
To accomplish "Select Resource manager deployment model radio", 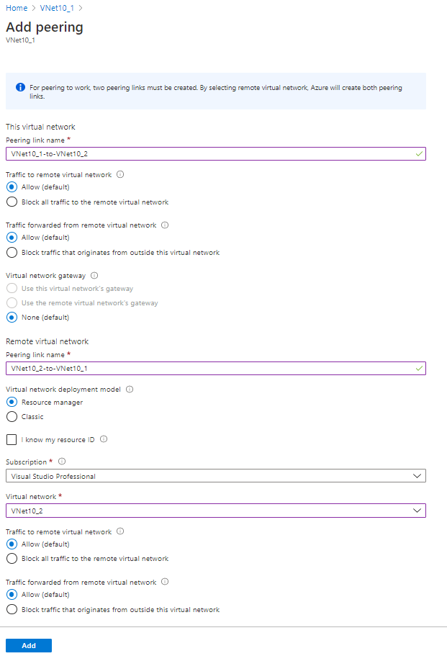I will pos(12,403).
